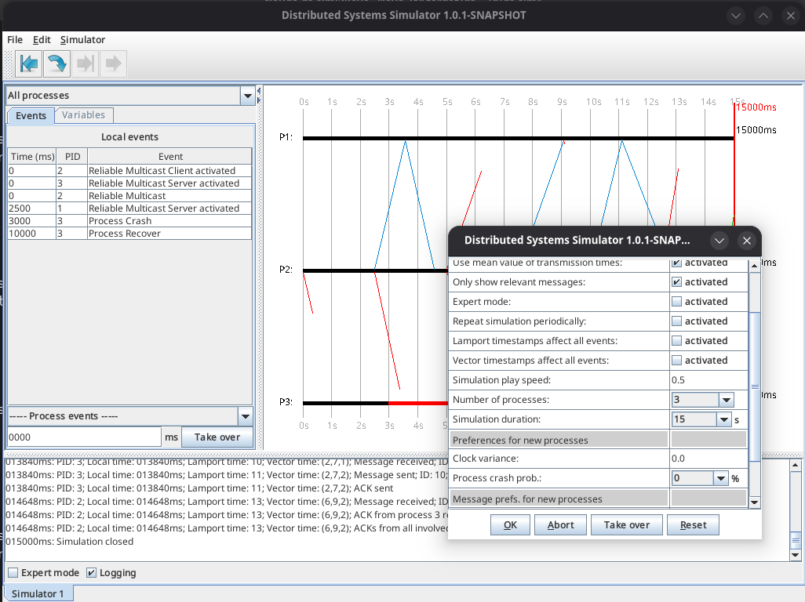Click the replay curved-arrow toolbar icon

57,63
